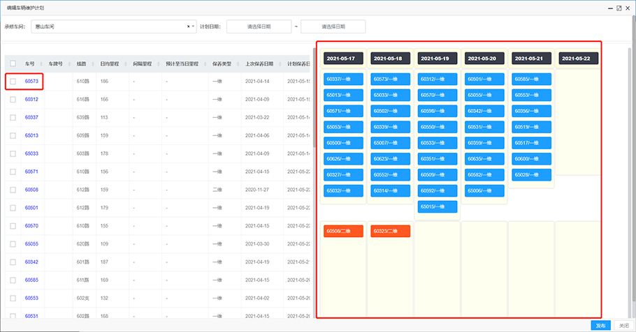Screen dimensions: 636x332
Task: Click orange card 60323/二维
Action: 390,231
